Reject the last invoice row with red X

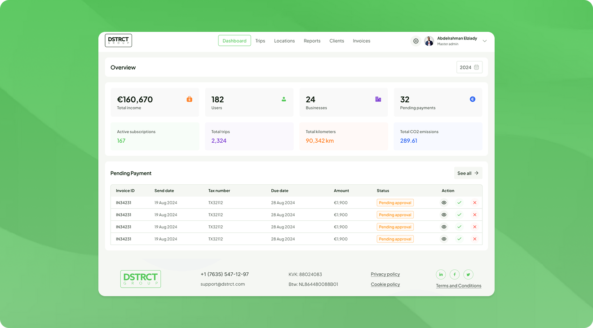click(474, 239)
